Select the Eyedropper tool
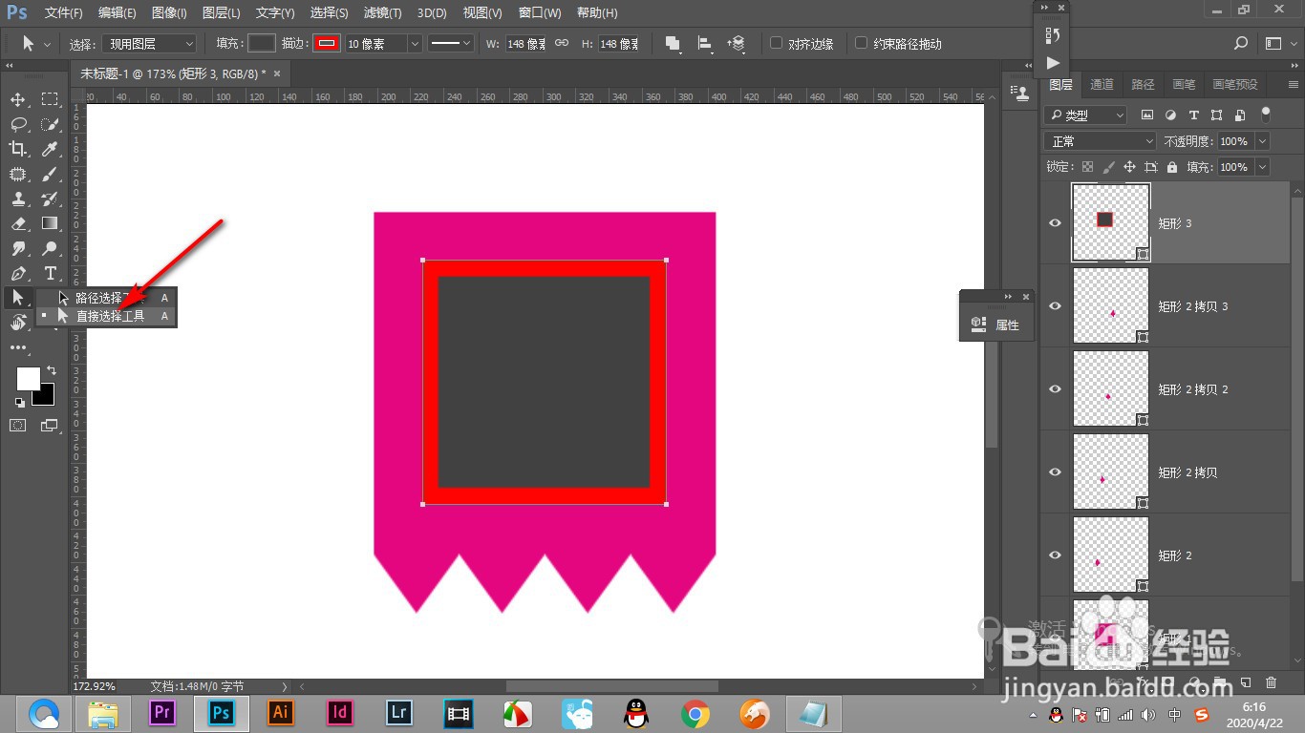This screenshot has width=1305, height=733. [x=50, y=149]
